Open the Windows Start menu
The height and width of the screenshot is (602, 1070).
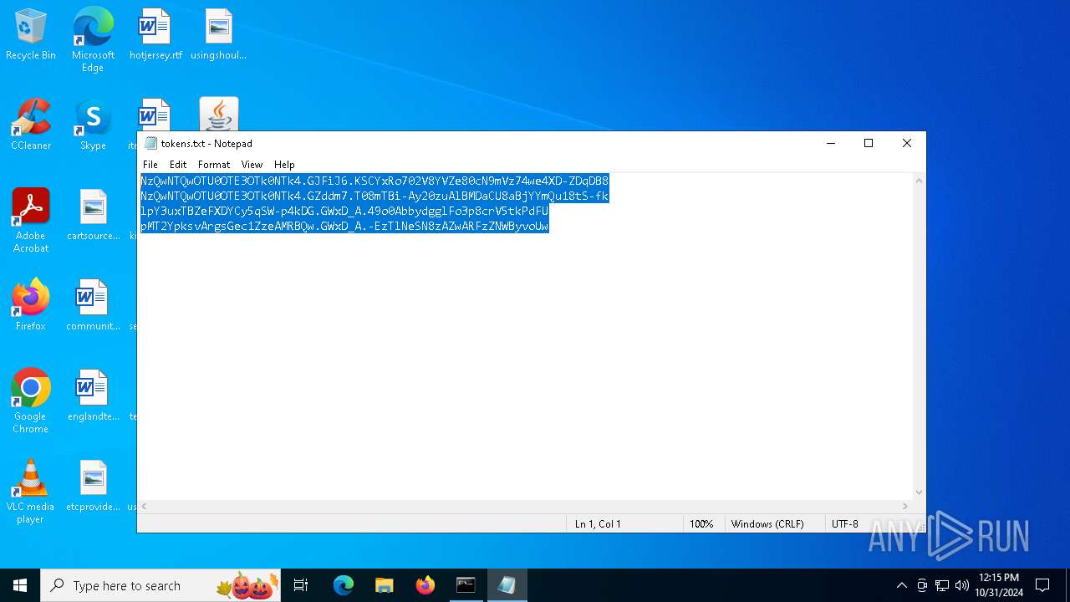(20, 585)
